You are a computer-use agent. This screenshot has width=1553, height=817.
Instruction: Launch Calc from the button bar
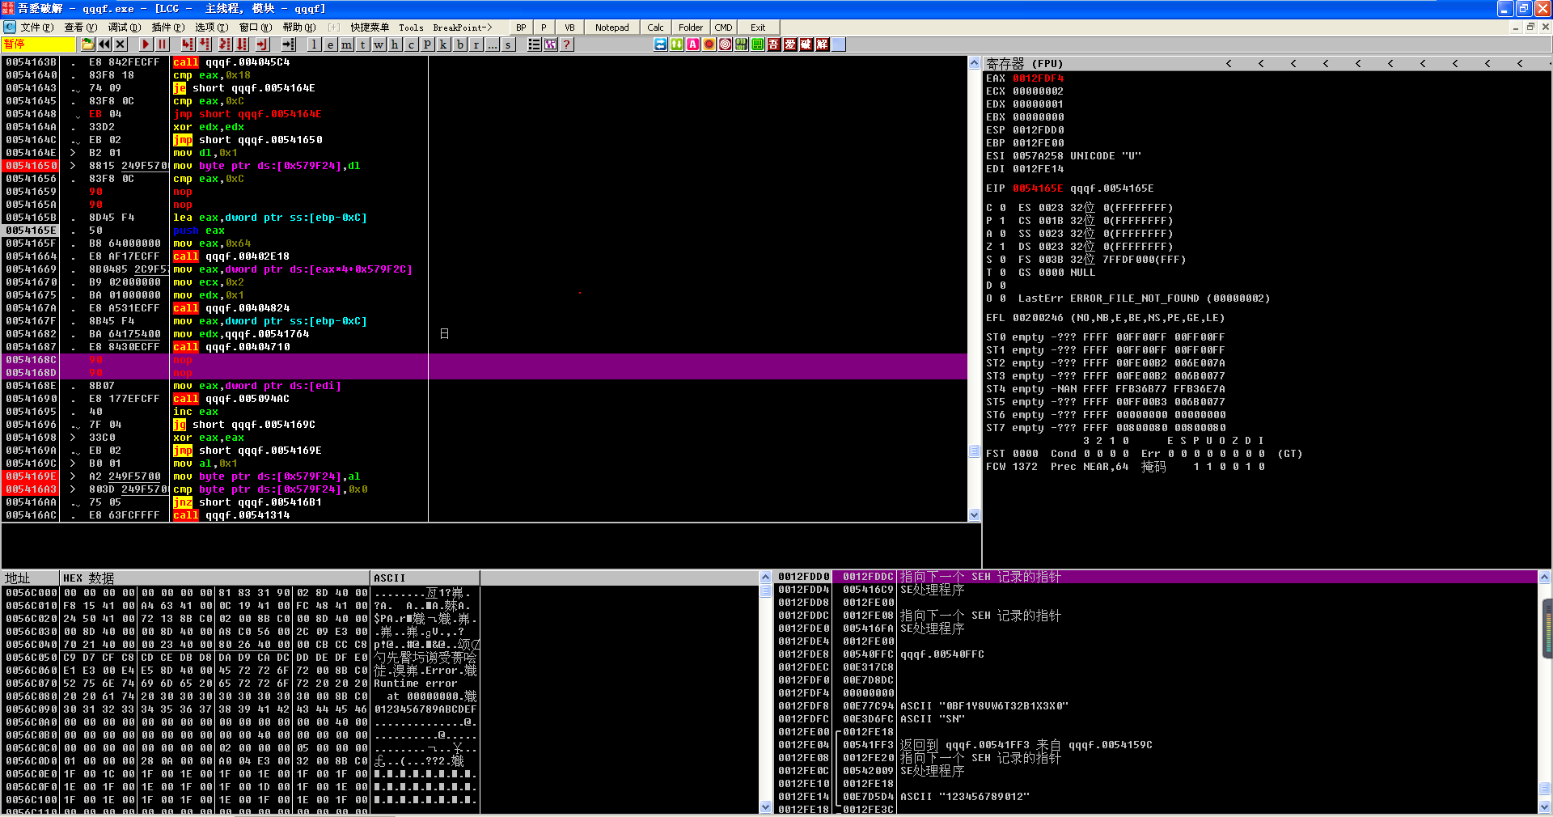click(x=655, y=28)
